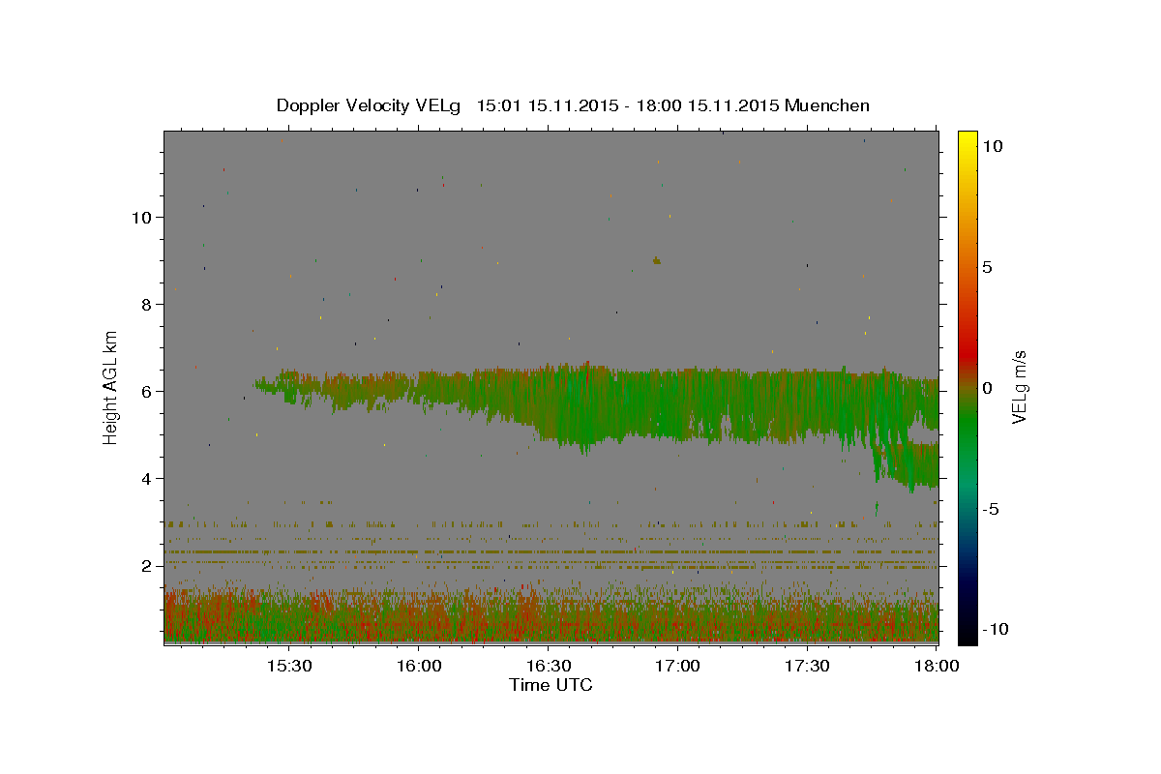
Task: Click the height axis label 6
Action: (147, 391)
